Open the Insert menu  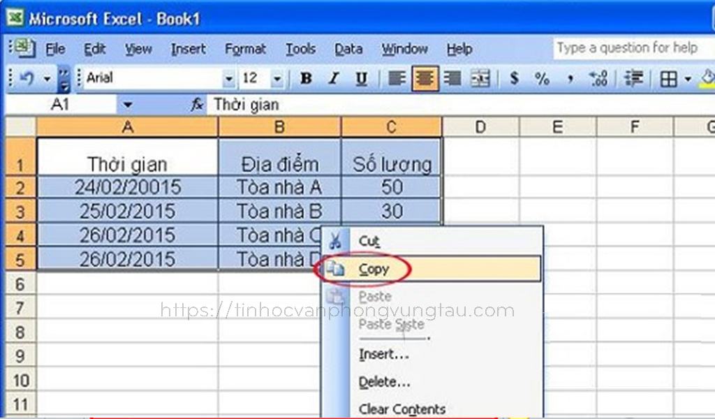(189, 49)
